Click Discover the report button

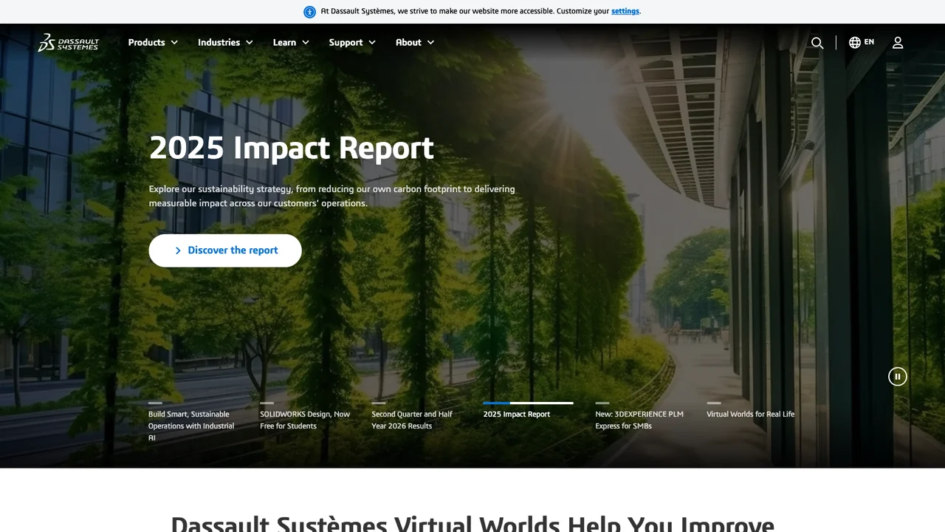tap(225, 250)
